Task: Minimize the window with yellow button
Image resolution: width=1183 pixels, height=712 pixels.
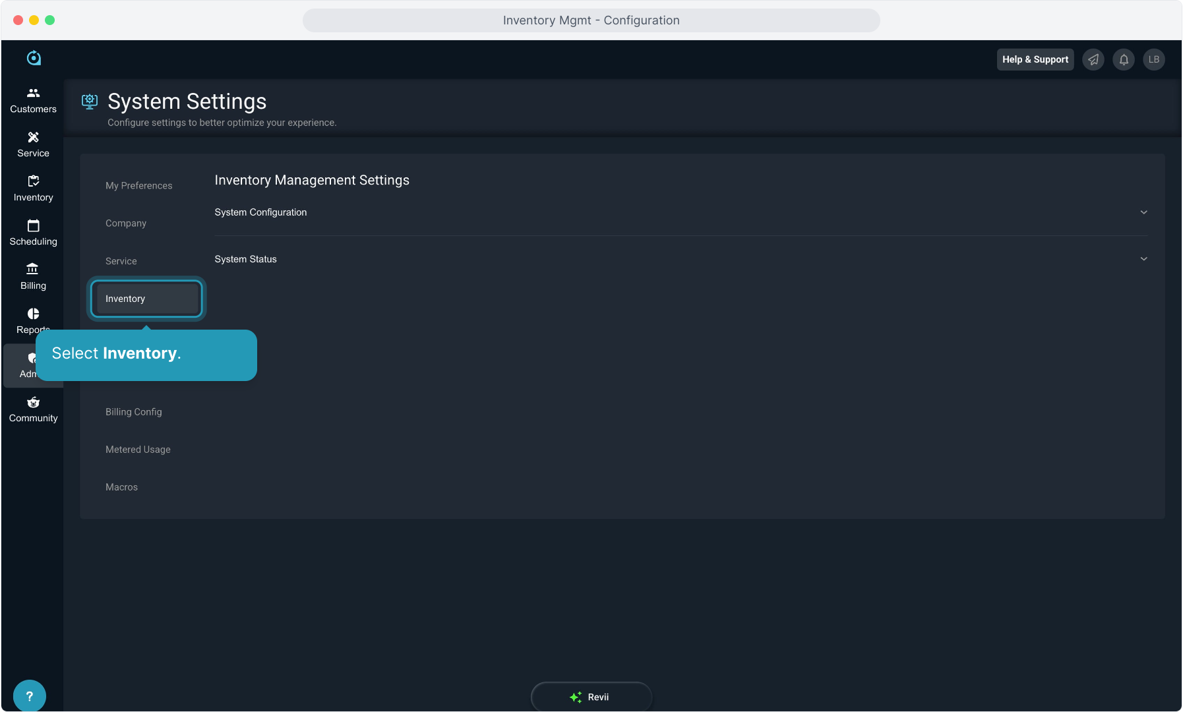Action: tap(34, 20)
